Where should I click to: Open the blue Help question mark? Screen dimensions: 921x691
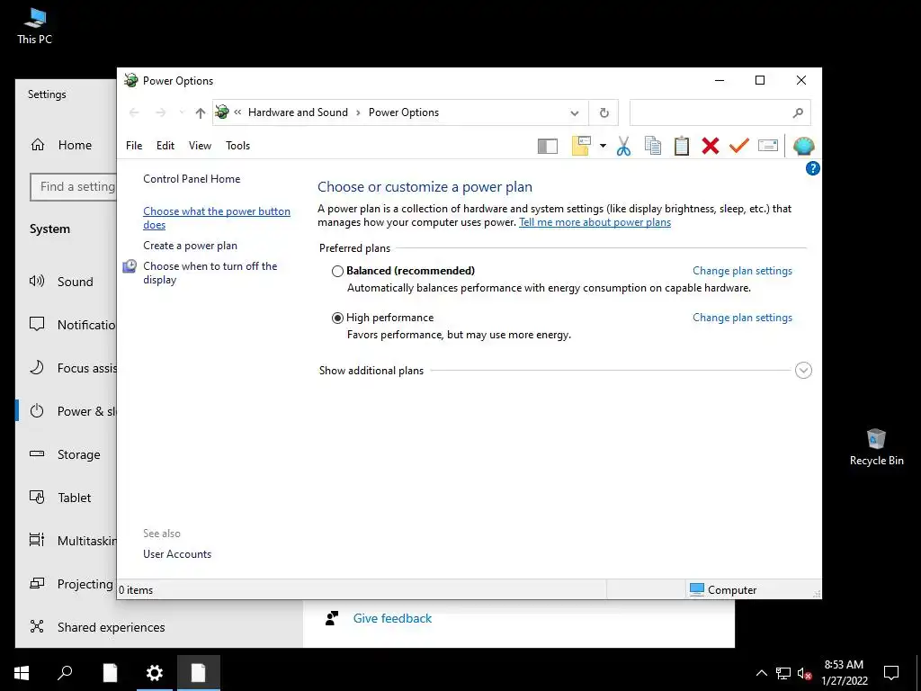click(x=812, y=168)
